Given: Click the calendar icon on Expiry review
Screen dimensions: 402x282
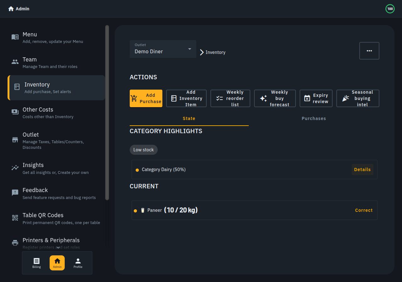Looking at the screenshot, I should click(x=307, y=98).
